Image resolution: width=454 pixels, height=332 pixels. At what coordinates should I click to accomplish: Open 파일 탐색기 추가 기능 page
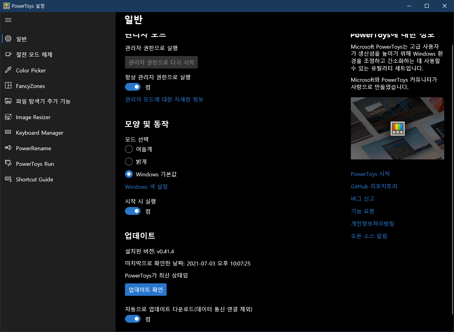click(x=58, y=101)
